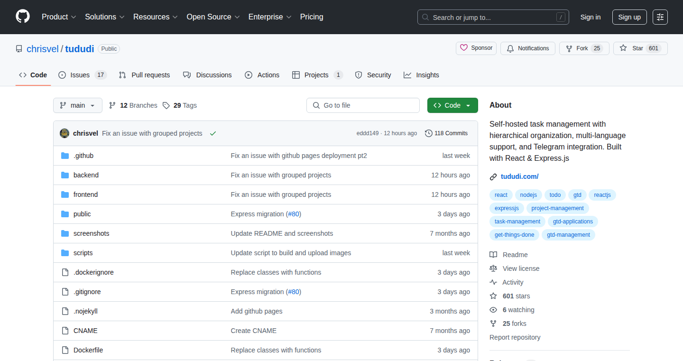Viewport: 683px width, 361px height.
Task: Click the Notifications bell button
Action: pyautogui.click(x=528, y=48)
